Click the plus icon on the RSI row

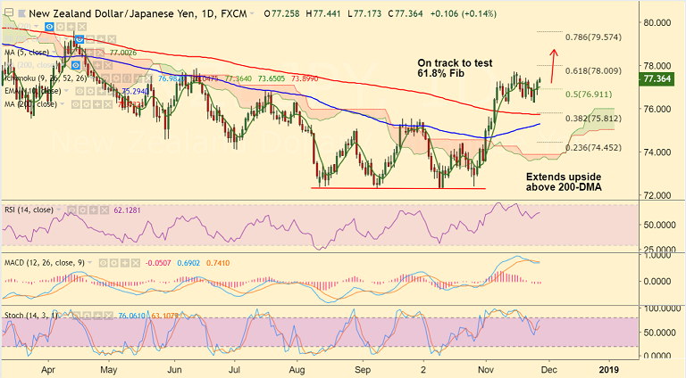tap(94, 210)
